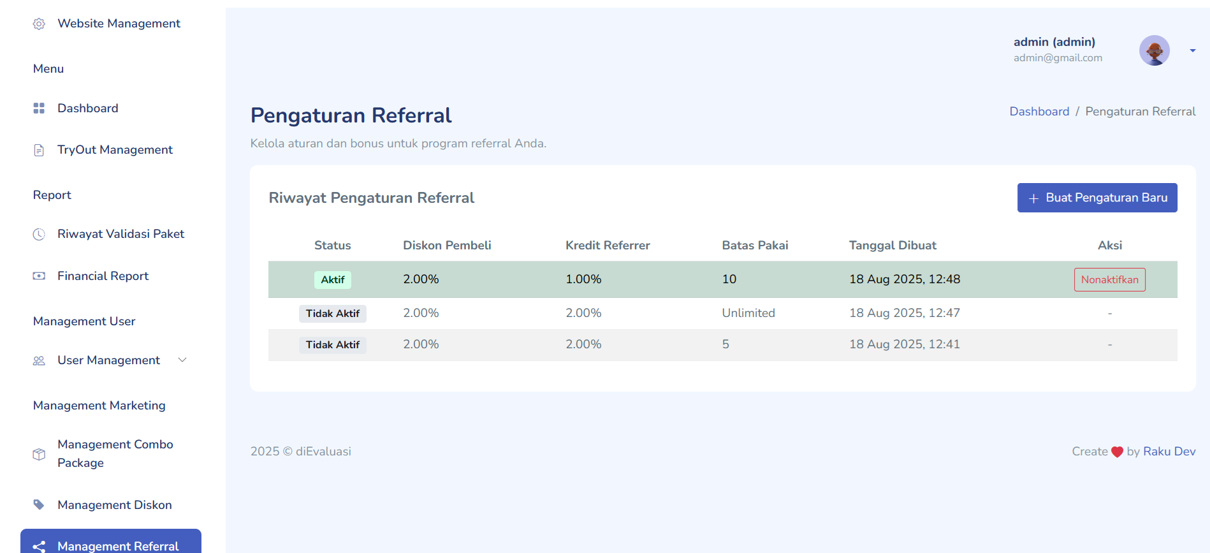Click the admin avatar picture
1210x553 pixels.
click(1155, 50)
